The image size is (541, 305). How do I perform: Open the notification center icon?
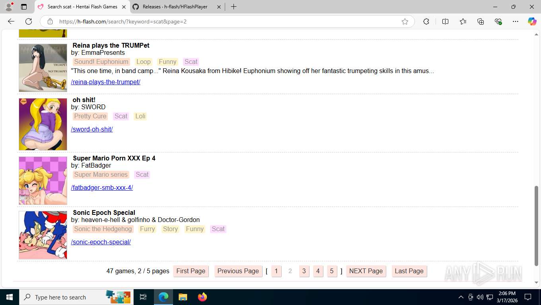528,297
